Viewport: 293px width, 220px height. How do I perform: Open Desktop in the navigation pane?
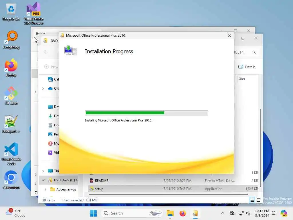(x=54, y=107)
